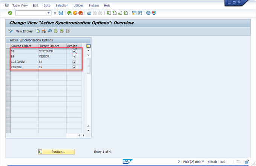This screenshot has width=256, height=166.
Task: Open Customize Local Layout monitor icon
Action: [154, 13]
